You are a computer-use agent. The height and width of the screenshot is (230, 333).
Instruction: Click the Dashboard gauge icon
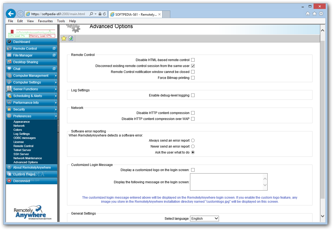coord(9,42)
